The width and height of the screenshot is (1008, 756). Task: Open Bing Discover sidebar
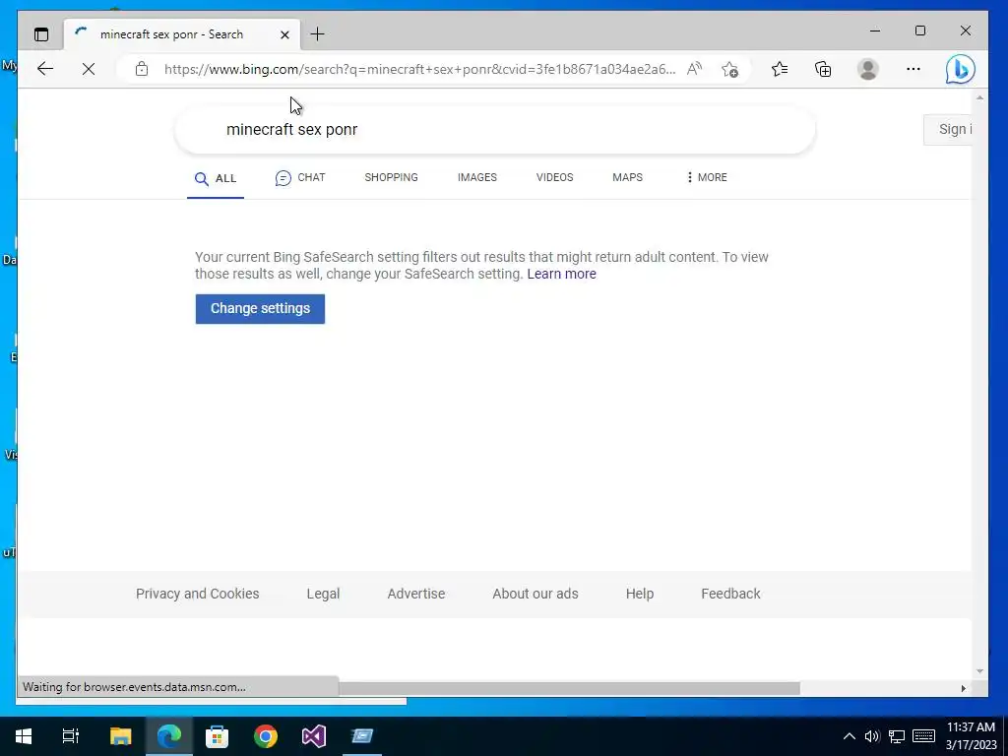pos(961,69)
